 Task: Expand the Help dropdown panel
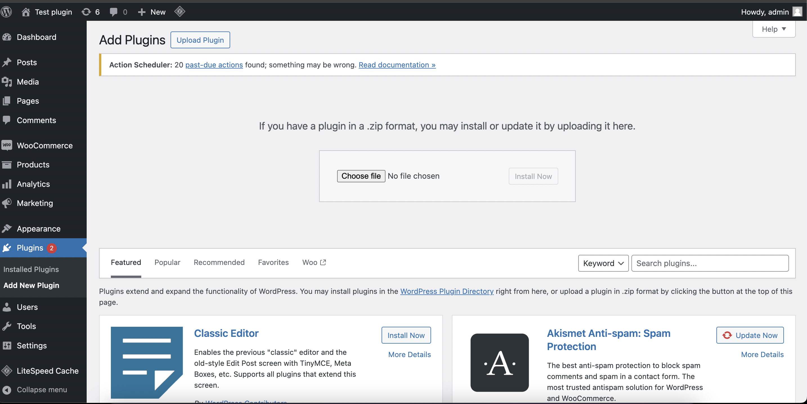click(x=773, y=29)
